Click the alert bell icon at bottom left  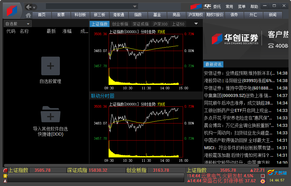[5, 181]
